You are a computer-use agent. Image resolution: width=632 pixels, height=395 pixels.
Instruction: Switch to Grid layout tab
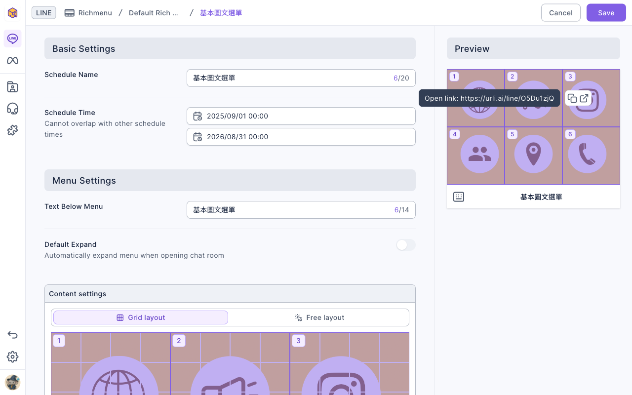(141, 317)
